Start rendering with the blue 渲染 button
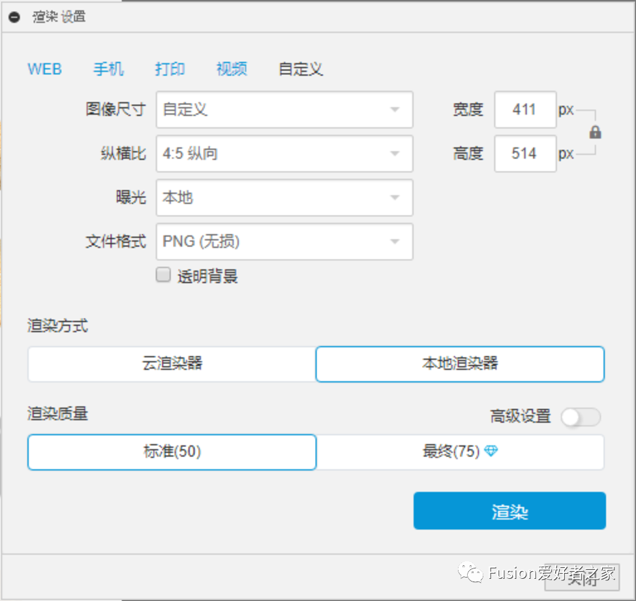The height and width of the screenshot is (601, 636). [509, 510]
